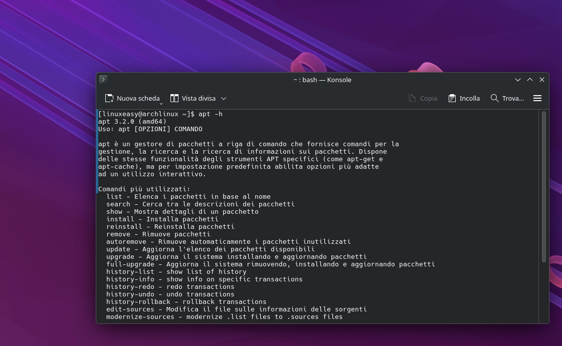Click the '~ : bash — Konsole' title bar
This screenshot has height=346, width=562.
[x=322, y=80]
